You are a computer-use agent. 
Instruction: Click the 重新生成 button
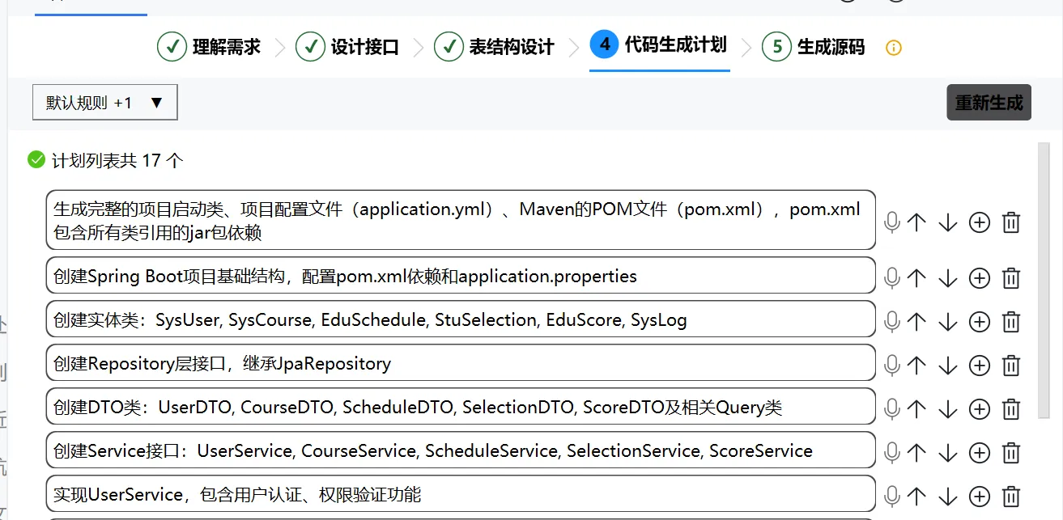989,103
